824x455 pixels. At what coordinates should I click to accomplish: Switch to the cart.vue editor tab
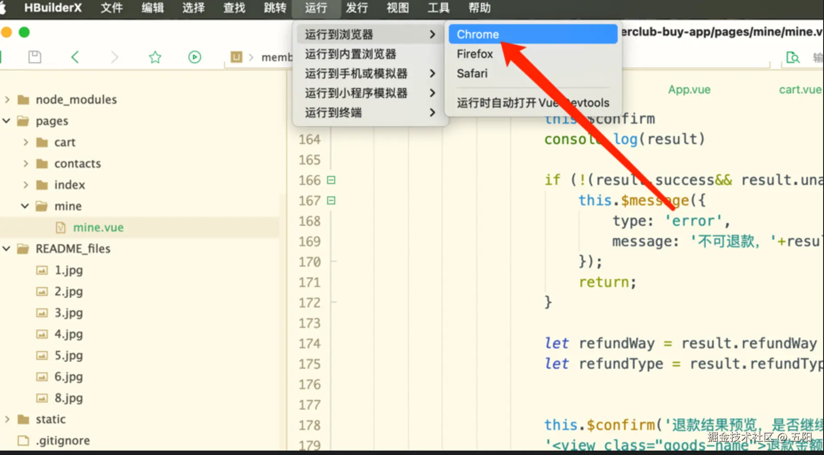point(800,90)
